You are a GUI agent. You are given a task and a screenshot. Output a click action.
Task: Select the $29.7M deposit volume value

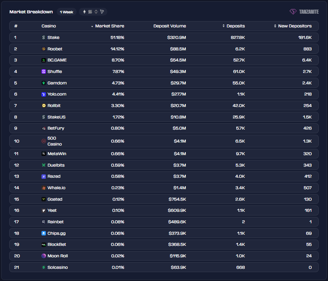tap(178, 83)
